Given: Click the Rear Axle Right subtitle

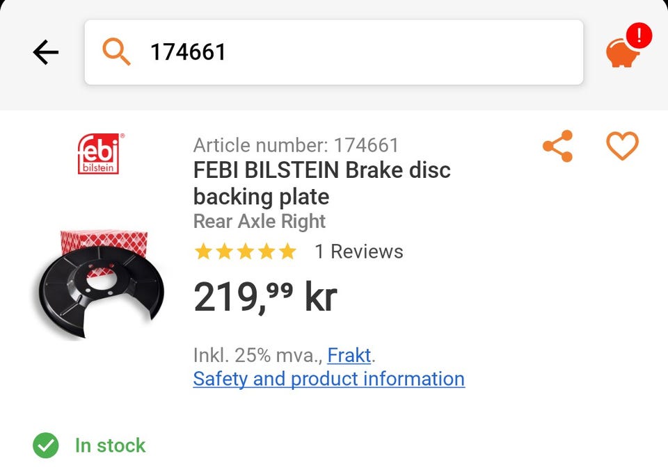Looking at the screenshot, I should coord(259,222).
